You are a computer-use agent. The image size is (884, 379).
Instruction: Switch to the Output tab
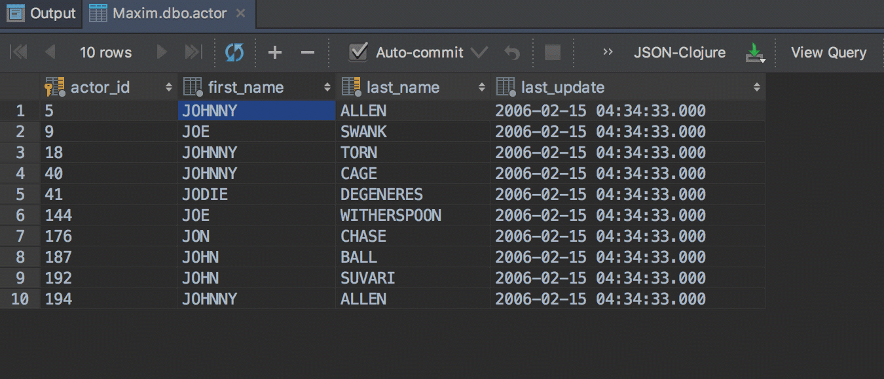tap(41, 13)
